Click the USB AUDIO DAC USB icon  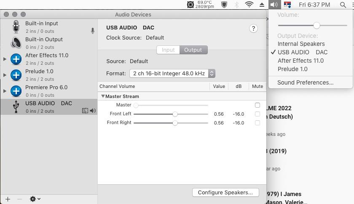(16, 106)
